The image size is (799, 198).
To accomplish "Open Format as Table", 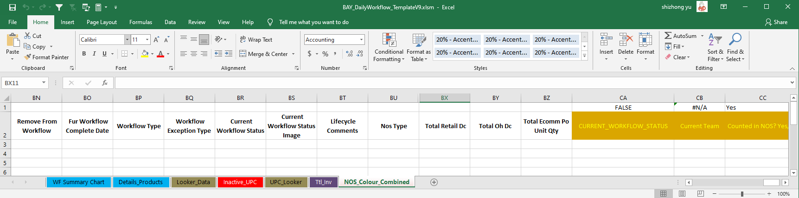I will pos(419,47).
